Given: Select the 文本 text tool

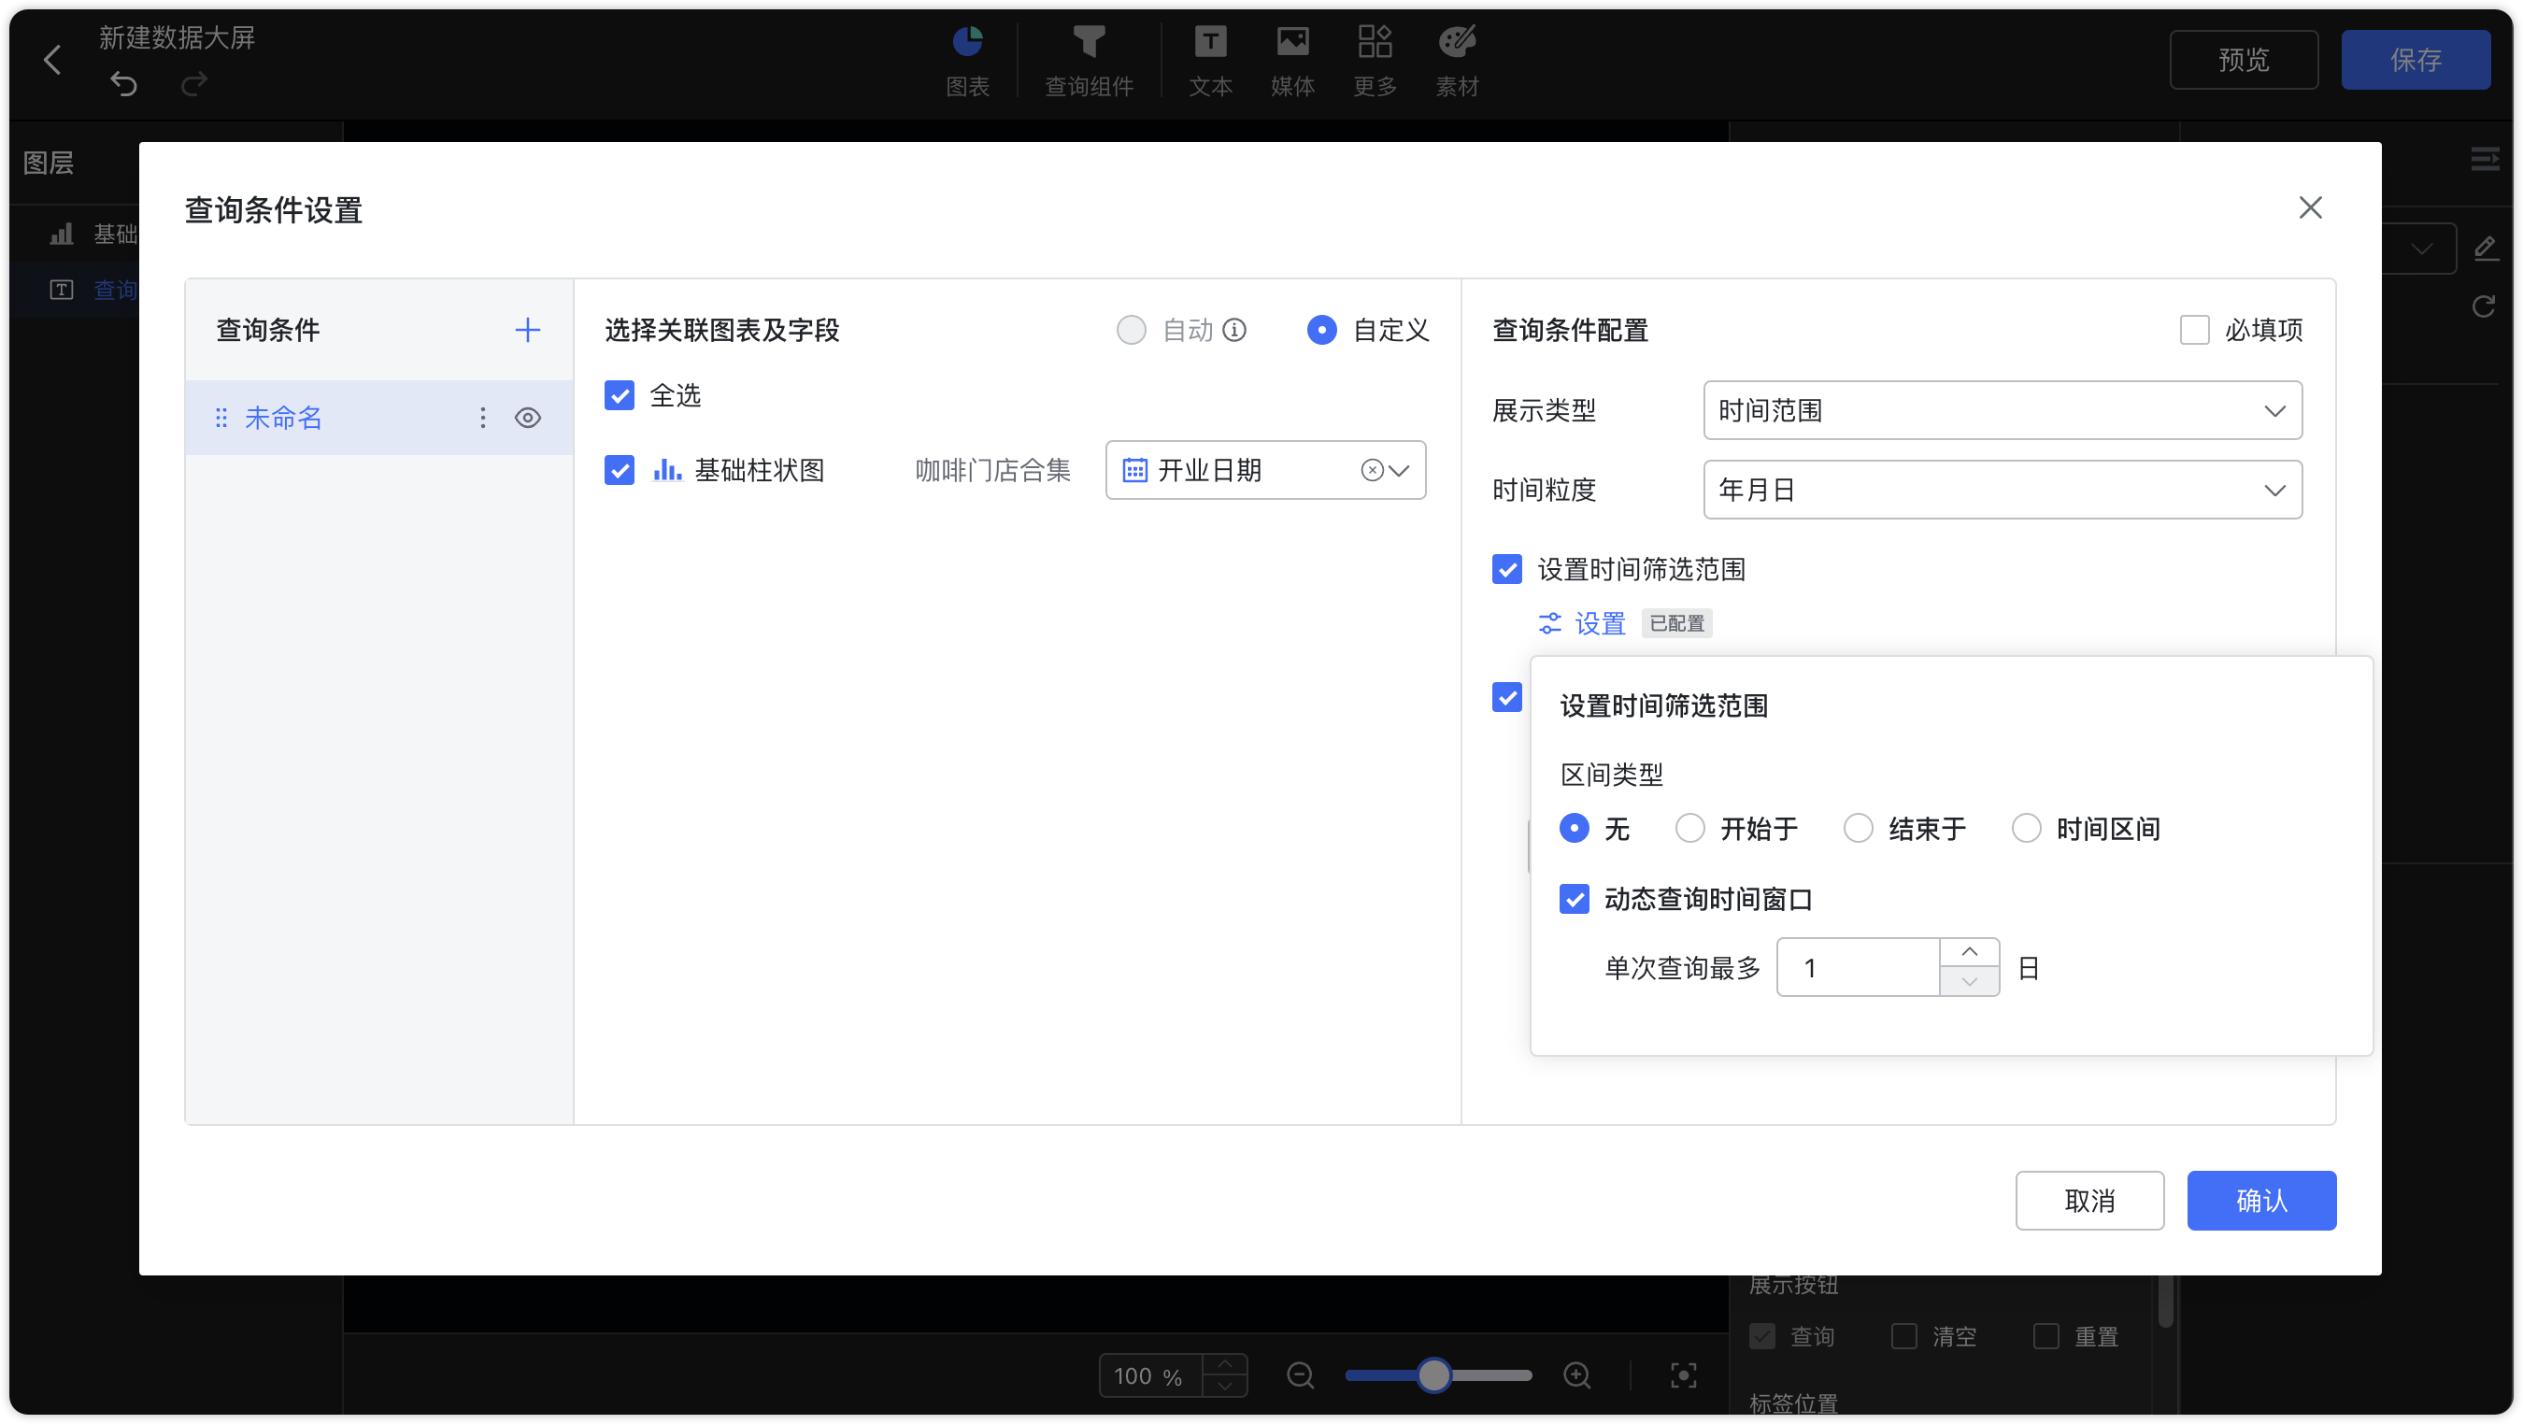Looking at the screenshot, I should [1209, 61].
